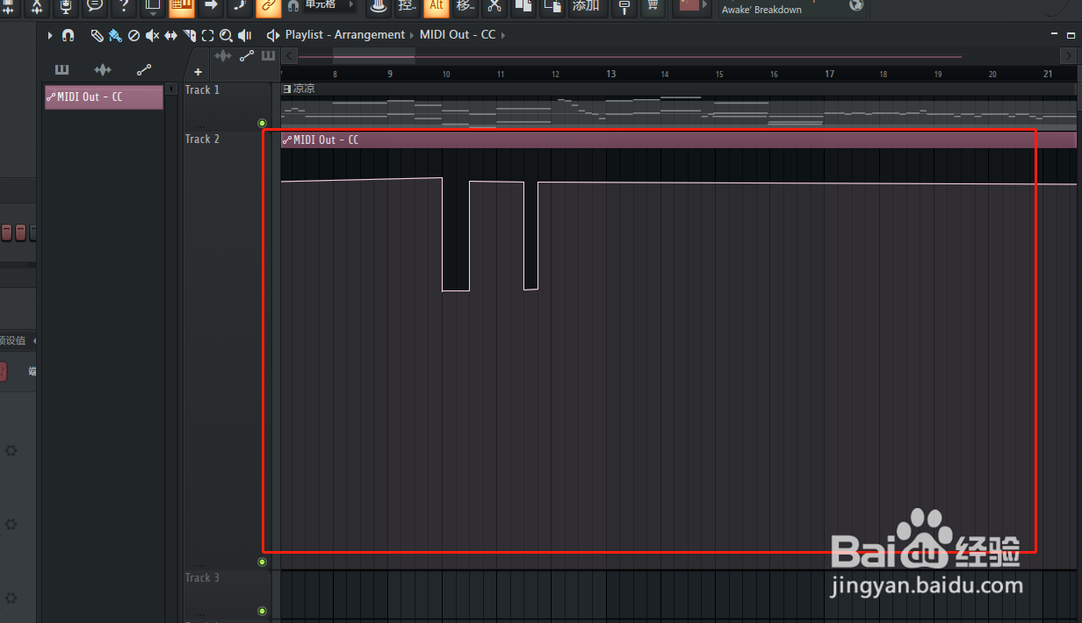Screen dimensions: 1082x623
Task: Open the 单元格 snap dropdown
Action: tap(330, 6)
